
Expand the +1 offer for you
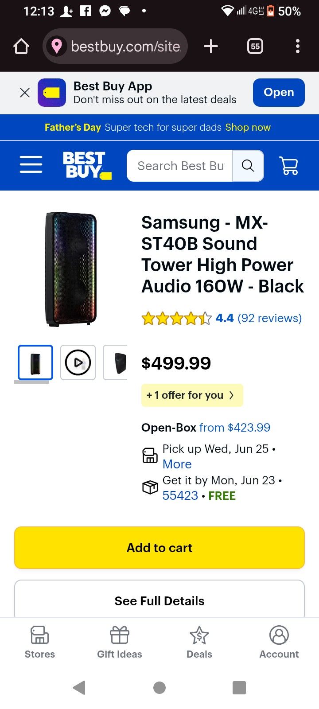pos(192,395)
